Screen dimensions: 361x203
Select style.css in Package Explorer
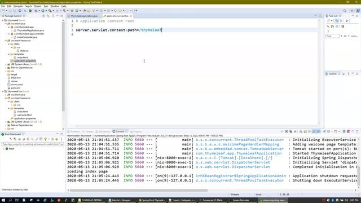point(24,51)
